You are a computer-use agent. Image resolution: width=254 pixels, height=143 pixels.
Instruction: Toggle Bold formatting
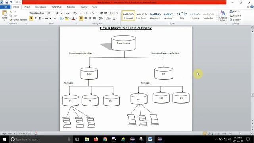click(x=31, y=19)
